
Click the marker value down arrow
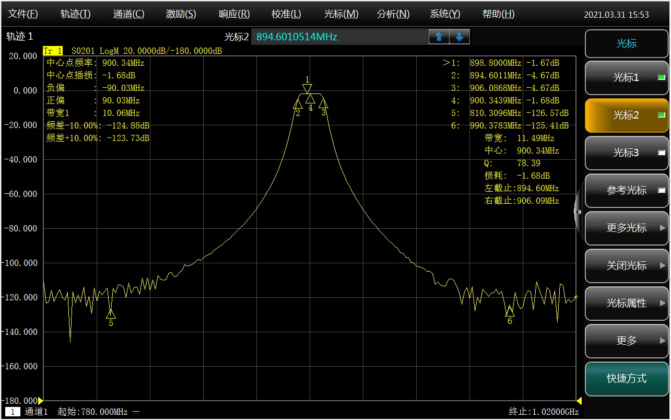460,37
